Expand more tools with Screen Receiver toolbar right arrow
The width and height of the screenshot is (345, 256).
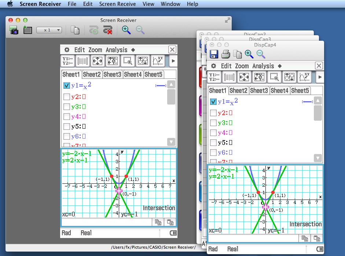[173, 61]
